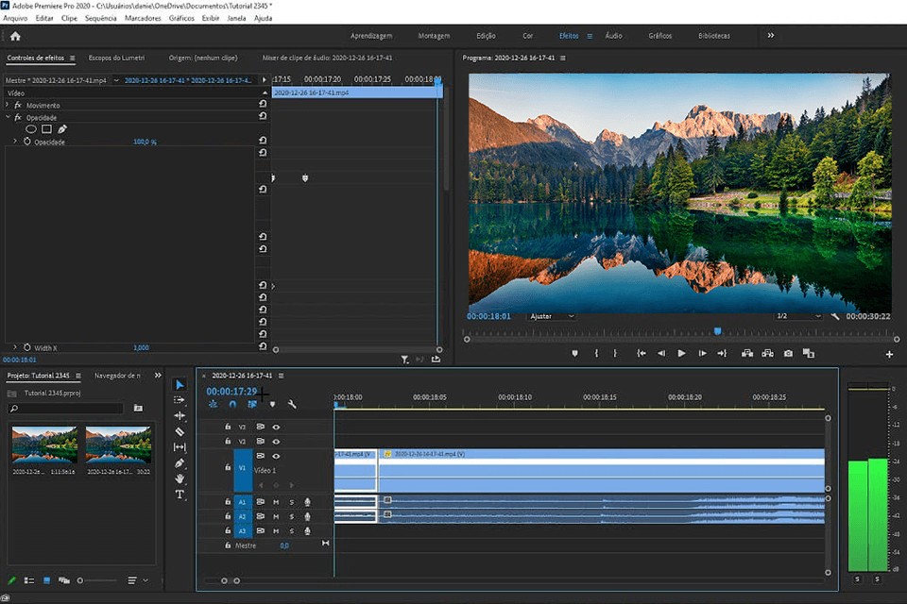The image size is (907, 604).
Task: Click the project panel search field
Action: pos(66,409)
